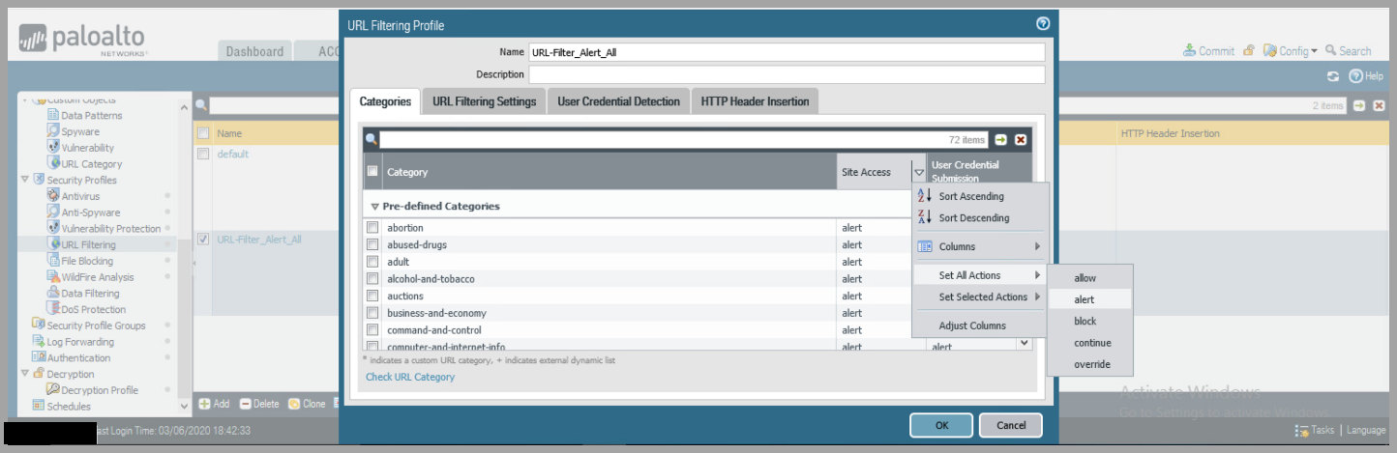Viewport: 1397px width, 453px height.
Task: Uncheck the URL-Filter_Alert_All profile row checkbox
Action: (x=203, y=239)
